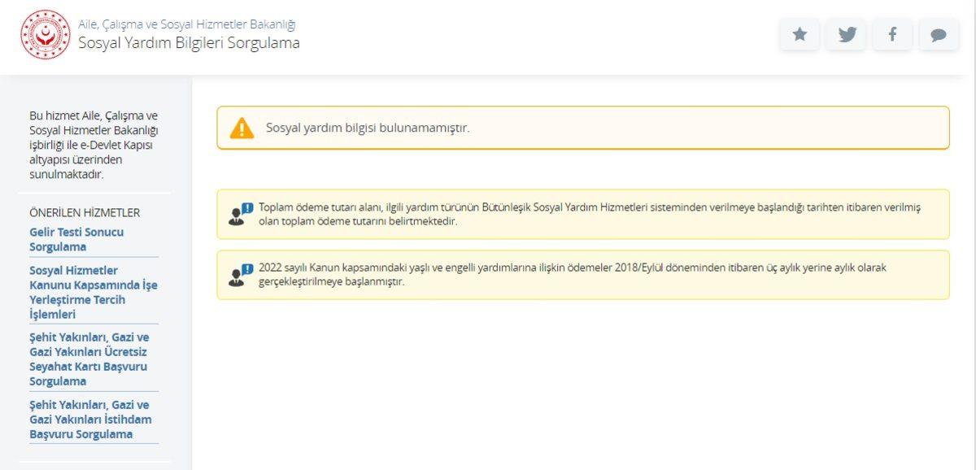
Task: Open the feedback speech bubble icon
Action: 939,34
